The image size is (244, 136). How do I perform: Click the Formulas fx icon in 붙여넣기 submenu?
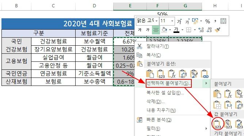point(228,94)
